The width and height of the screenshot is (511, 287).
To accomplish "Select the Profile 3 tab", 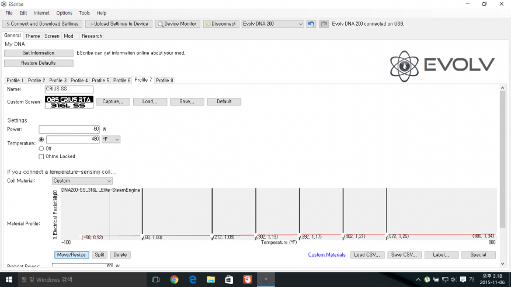I will pyautogui.click(x=58, y=80).
